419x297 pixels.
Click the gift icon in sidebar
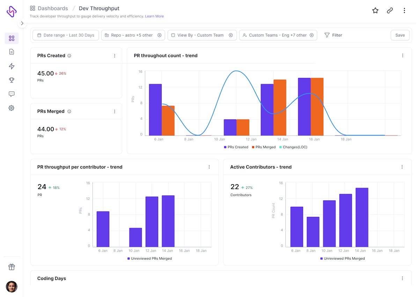click(x=12, y=267)
